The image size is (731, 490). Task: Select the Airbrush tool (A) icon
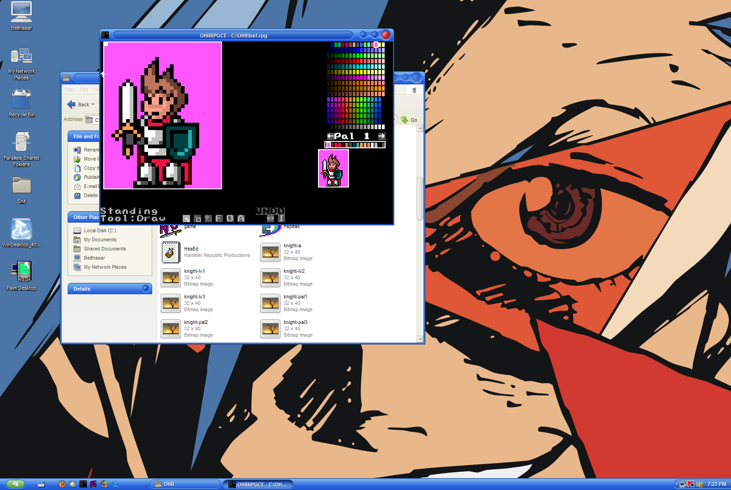pos(241,219)
